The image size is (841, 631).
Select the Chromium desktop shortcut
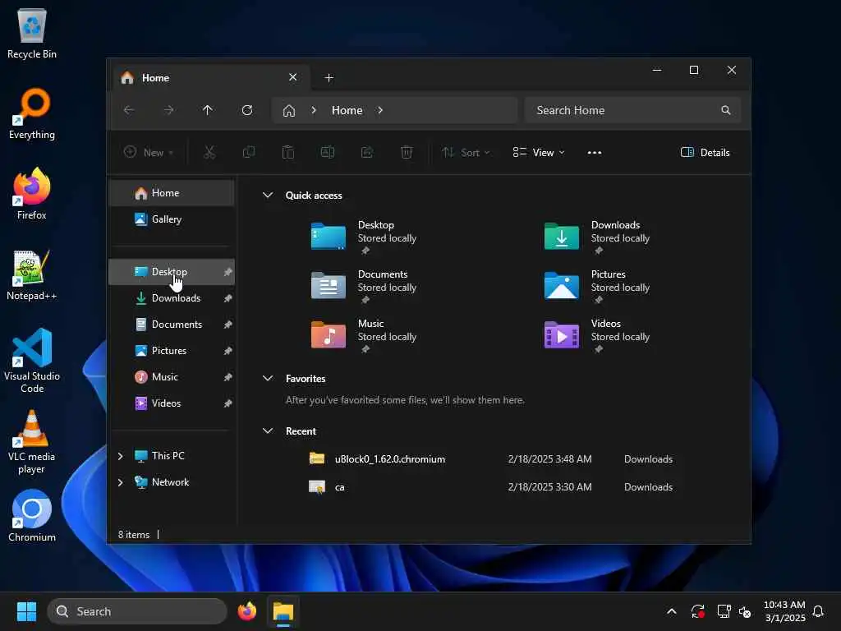point(32,516)
